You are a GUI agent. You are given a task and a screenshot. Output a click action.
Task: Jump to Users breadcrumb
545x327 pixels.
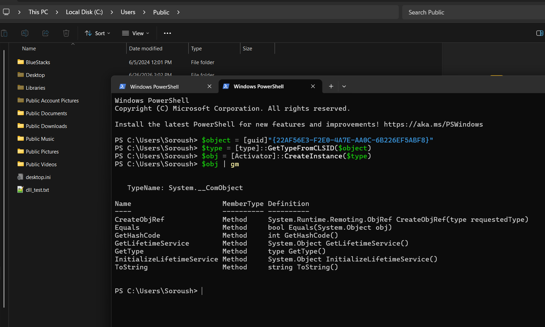[x=128, y=12]
